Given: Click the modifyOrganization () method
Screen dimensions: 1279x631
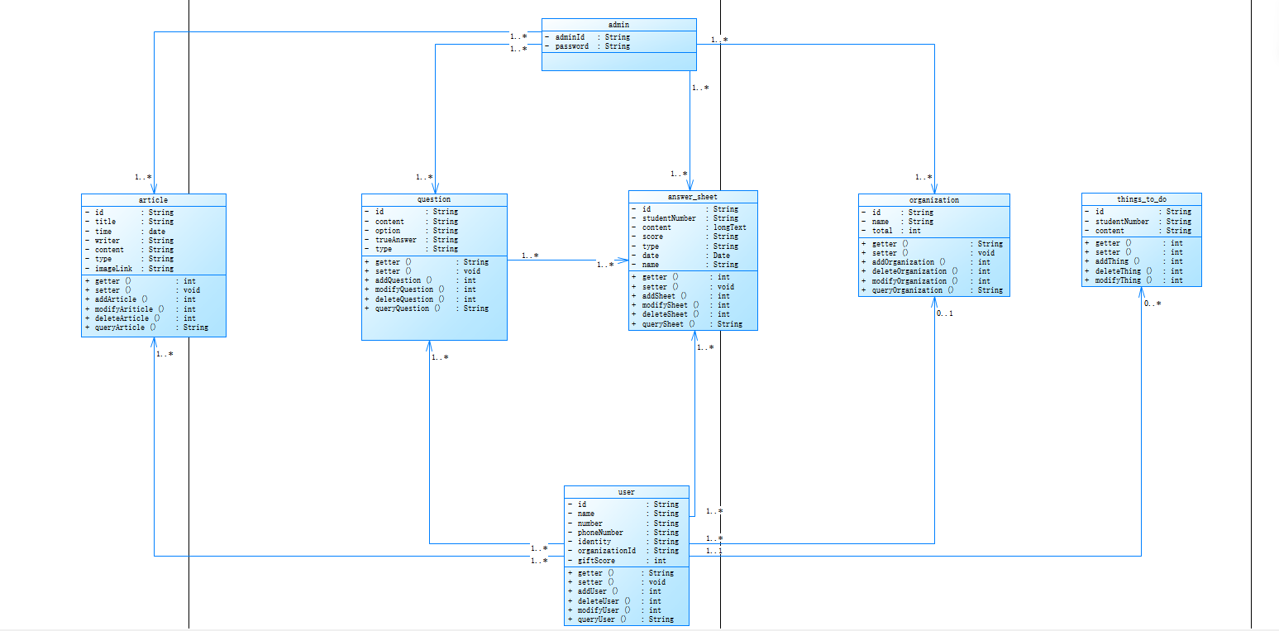Looking at the screenshot, I should (x=926, y=281).
